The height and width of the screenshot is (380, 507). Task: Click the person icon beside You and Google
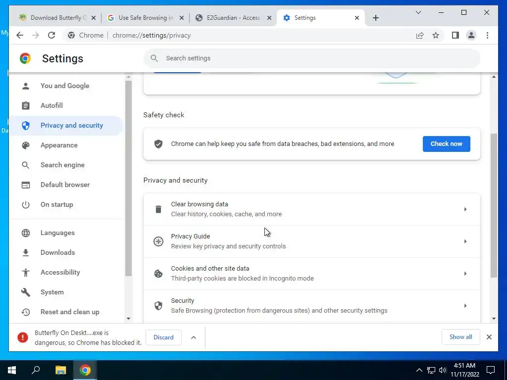[x=26, y=86]
